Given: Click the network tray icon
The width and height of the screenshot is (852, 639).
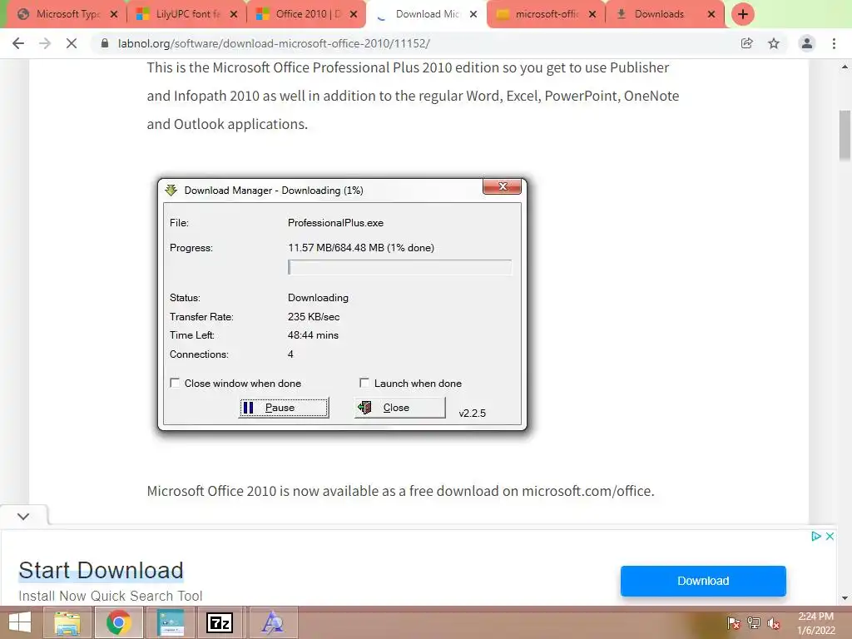Looking at the screenshot, I should coord(754,623).
